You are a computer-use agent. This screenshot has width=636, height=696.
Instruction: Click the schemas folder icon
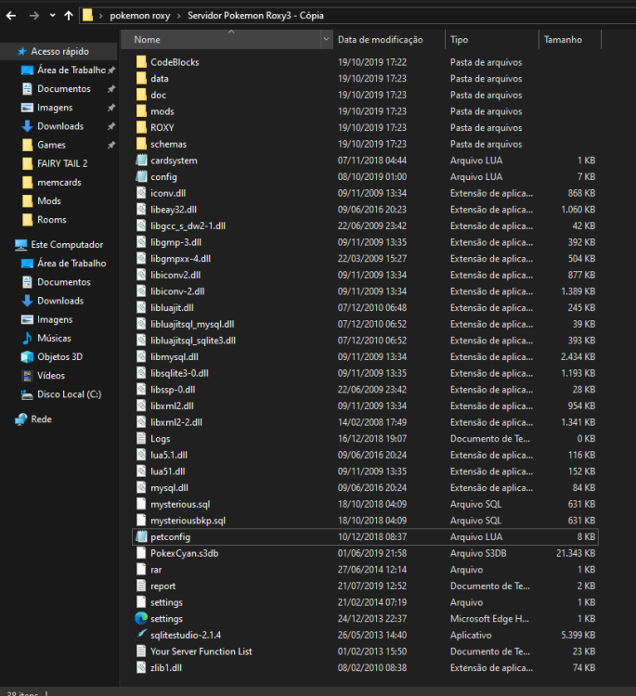[x=141, y=144]
